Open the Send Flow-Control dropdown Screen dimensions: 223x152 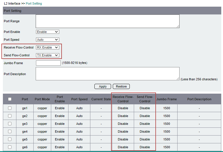click(47, 55)
